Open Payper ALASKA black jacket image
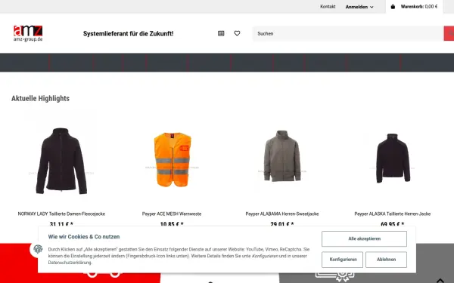Screen dimensions: 454x283 pos(393,158)
